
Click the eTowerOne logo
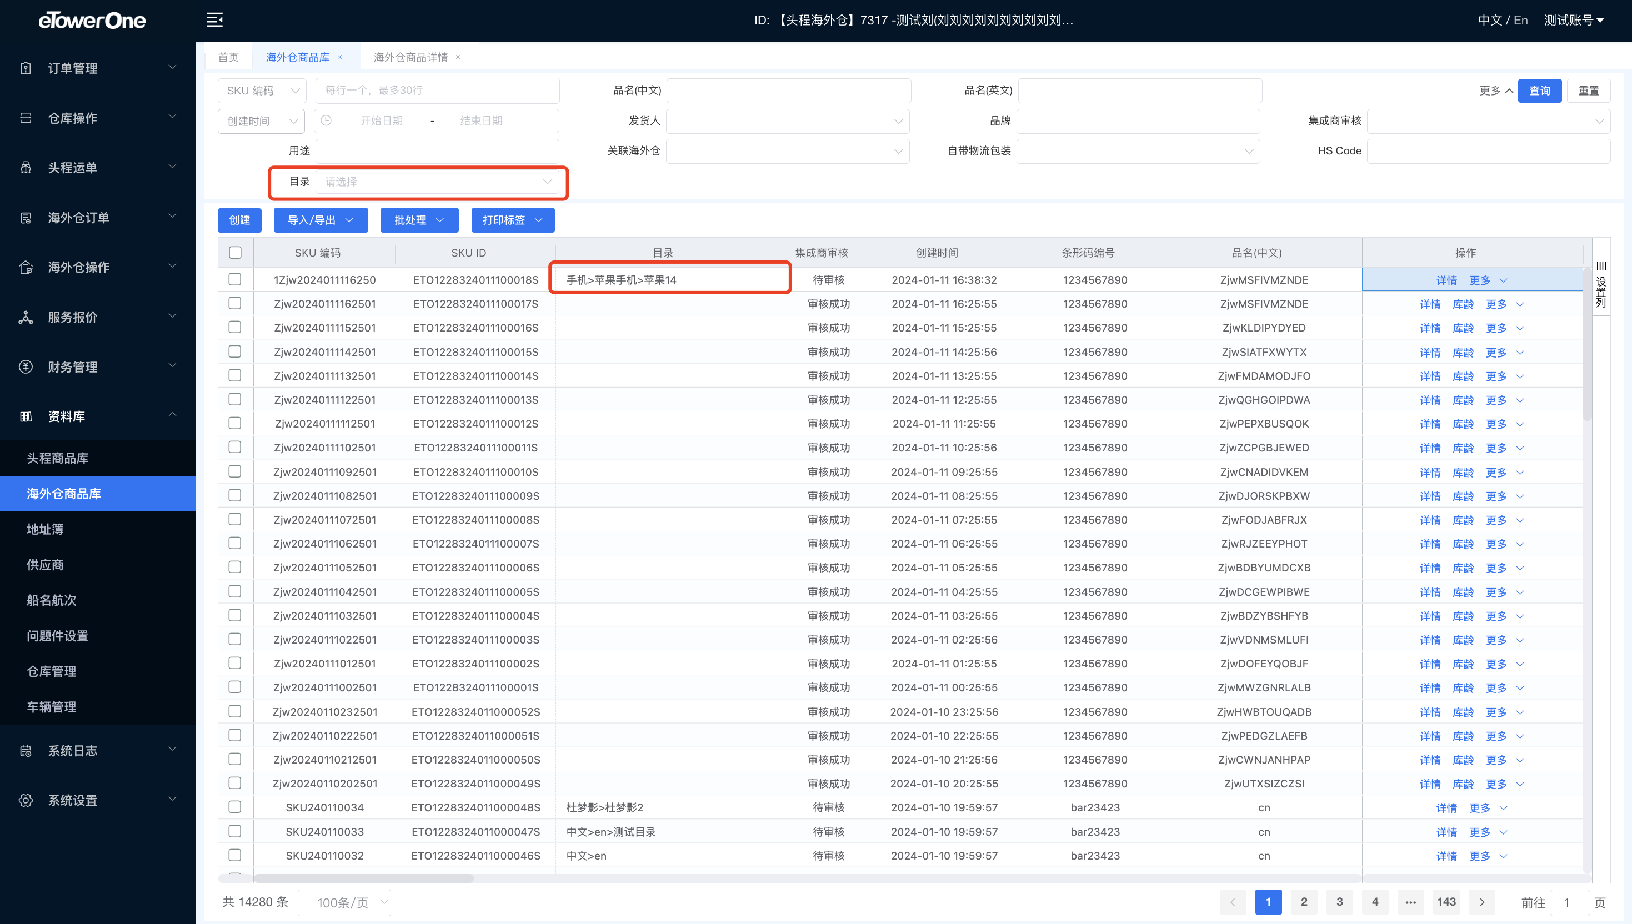click(92, 21)
